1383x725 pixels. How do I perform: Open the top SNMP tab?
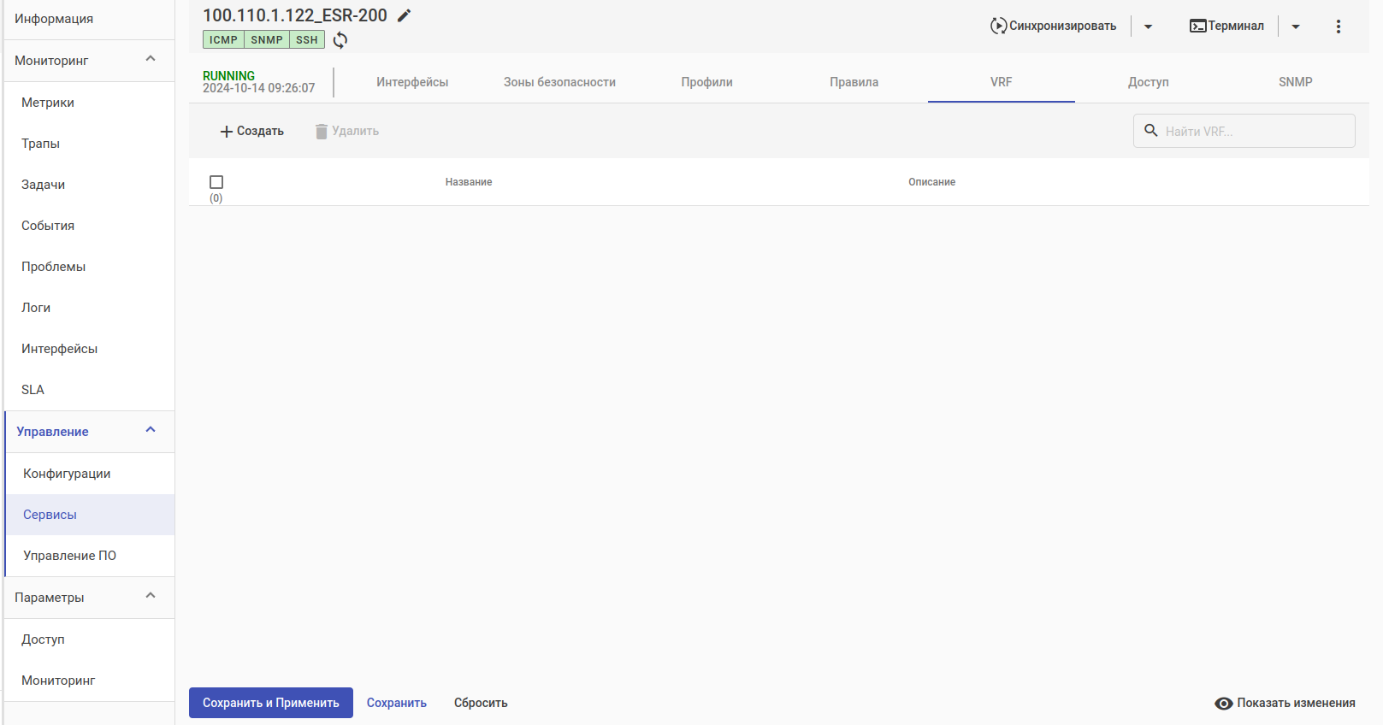tap(1295, 82)
